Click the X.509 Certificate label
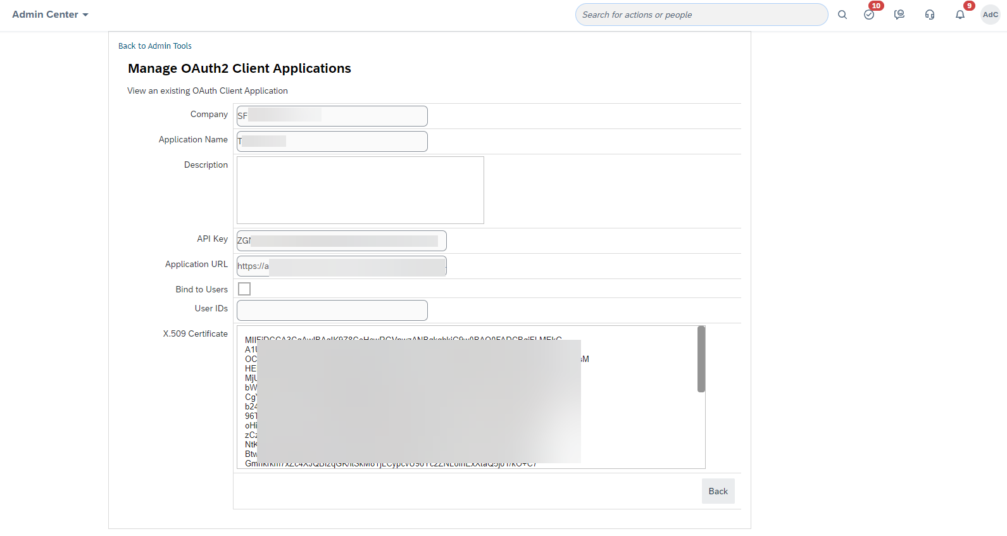The width and height of the screenshot is (1007, 536). [x=196, y=333]
